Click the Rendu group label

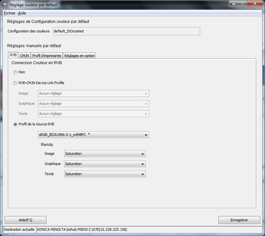(x=47, y=145)
